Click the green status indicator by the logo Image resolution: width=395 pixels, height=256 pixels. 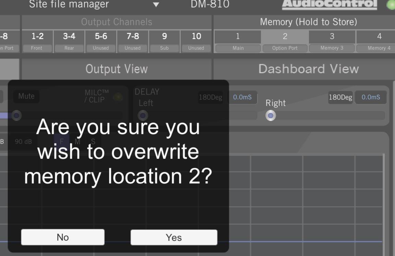tap(391, 5)
